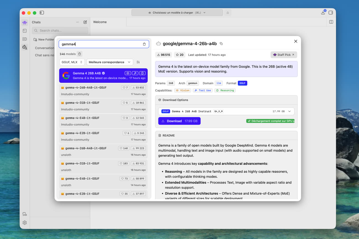Open the GGUF, MLX format dropdown

(72, 62)
